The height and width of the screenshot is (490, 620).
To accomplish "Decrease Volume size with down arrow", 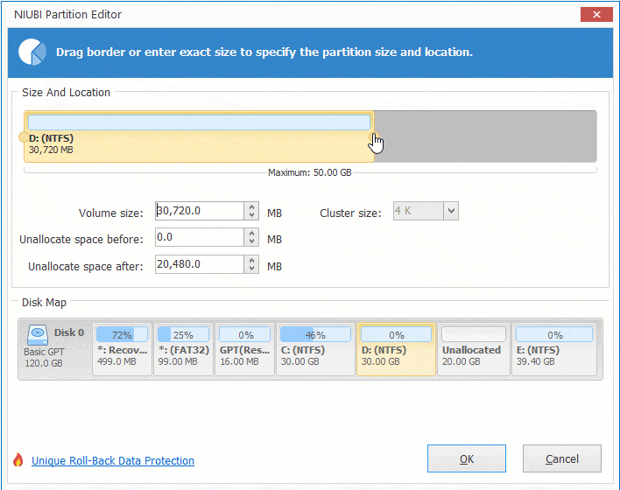I will (x=252, y=215).
